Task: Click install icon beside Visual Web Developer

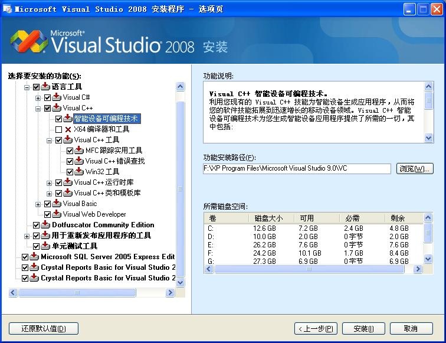Action: (x=56, y=214)
